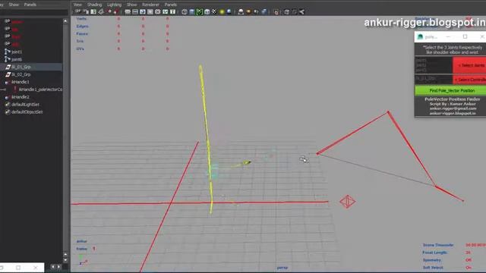Click the pole window title bar icon
Screen dimensions: 486x273
pyautogui.click(x=420, y=37)
